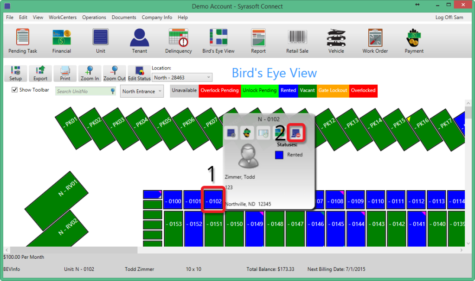Select unit 0153 on the map

click(173, 228)
